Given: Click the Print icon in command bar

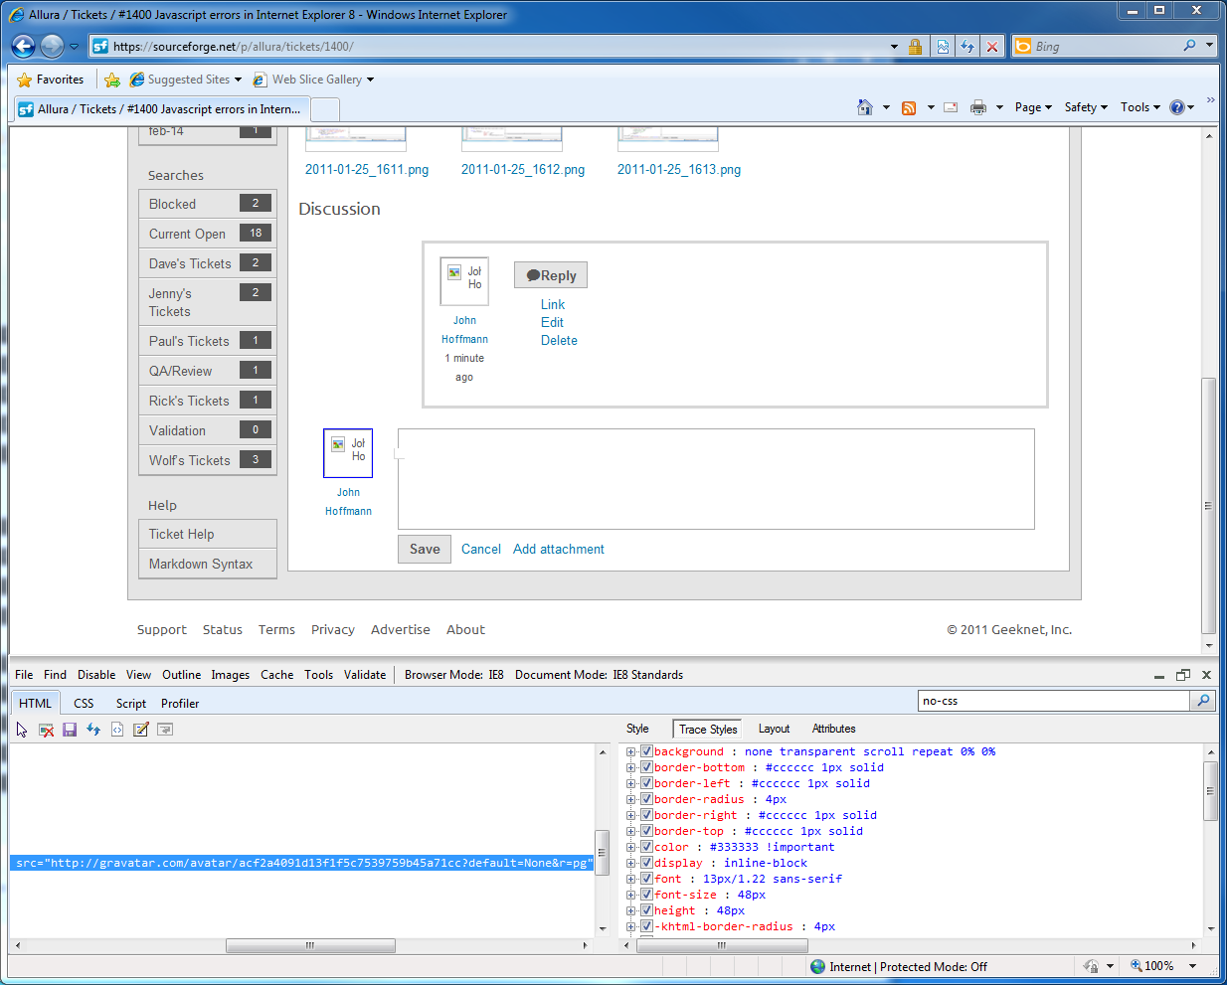Looking at the screenshot, I should pos(978,107).
